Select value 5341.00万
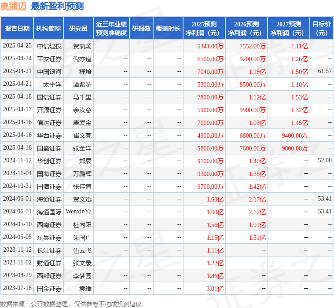The height and width of the screenshot is (308, 334). [x=210, y=46]
